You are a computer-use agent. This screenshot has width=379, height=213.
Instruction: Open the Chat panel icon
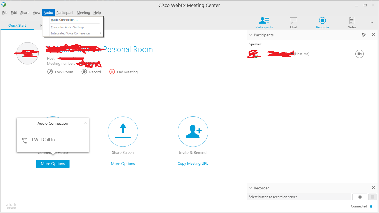click(x=293, y=21)
